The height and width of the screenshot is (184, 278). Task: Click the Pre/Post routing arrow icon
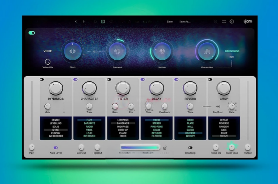[x=218, y=106]
